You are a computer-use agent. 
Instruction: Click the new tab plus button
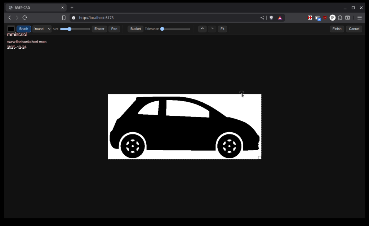point(72,8)
